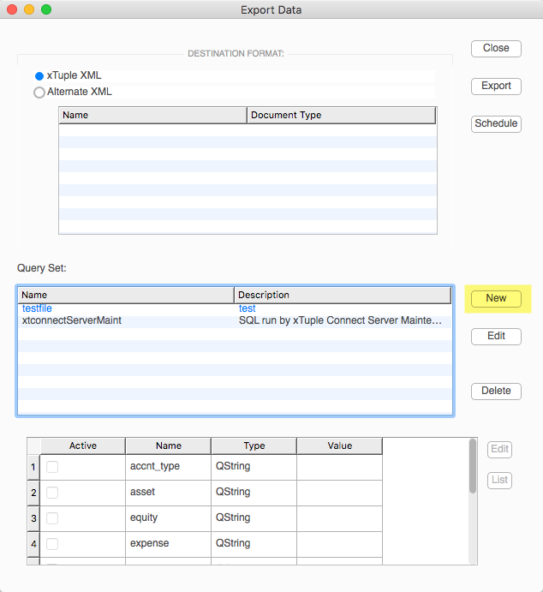
Task: Enable the Active checkbox for asset row
Action: click(52, 493)
